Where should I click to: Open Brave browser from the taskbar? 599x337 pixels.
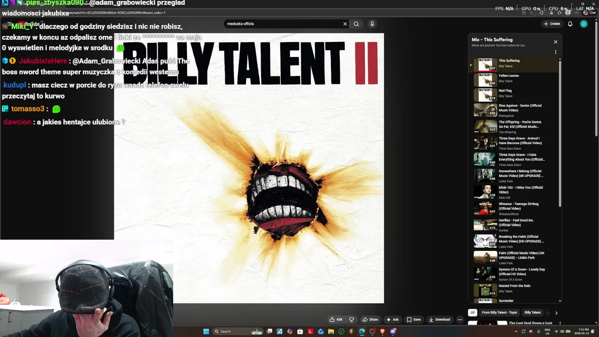coord(383,331)
